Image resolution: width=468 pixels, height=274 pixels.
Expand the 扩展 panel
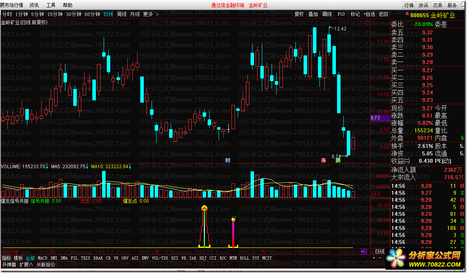(26, 265)
